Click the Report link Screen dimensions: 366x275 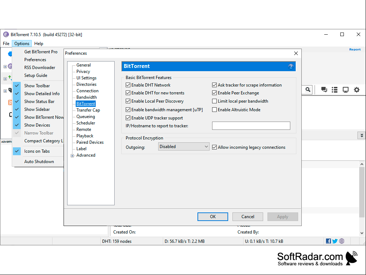[355, 49]
